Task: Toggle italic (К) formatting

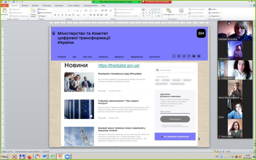Action: coord(59,15)
